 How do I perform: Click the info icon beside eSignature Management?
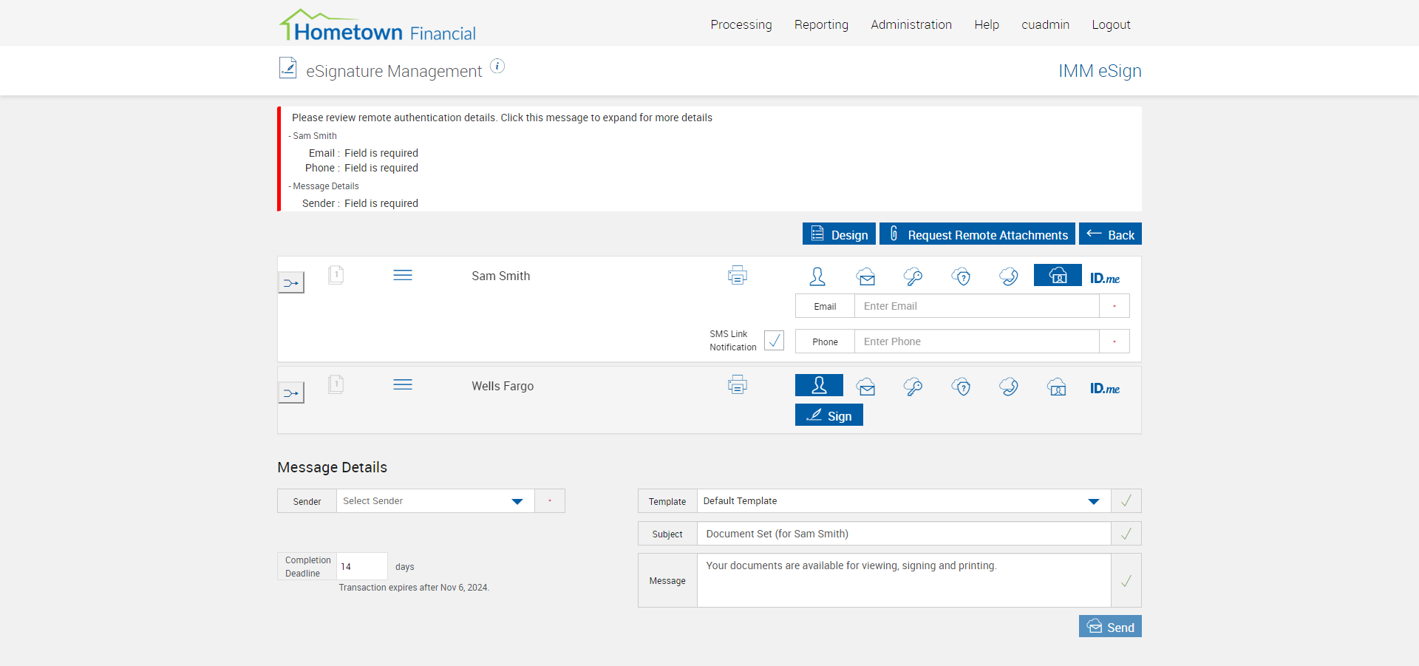[497, 67]
